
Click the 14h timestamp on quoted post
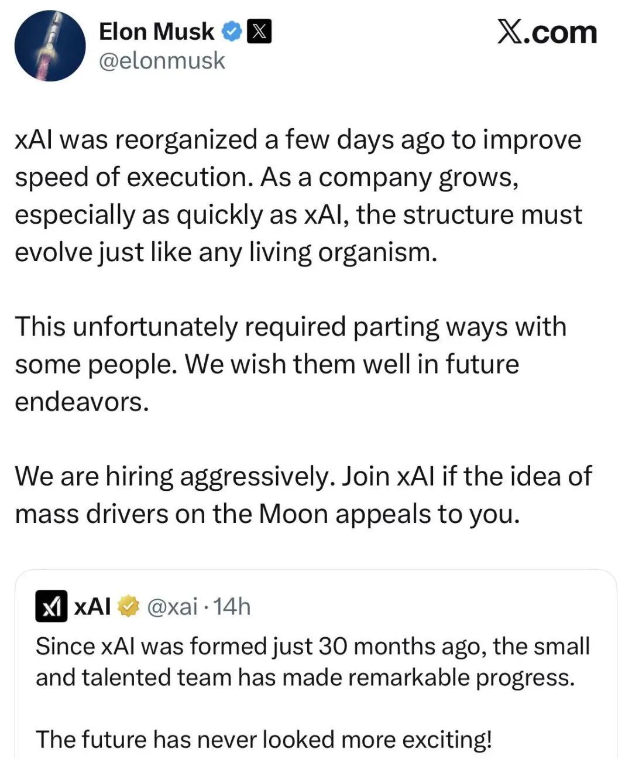point(232,607)
